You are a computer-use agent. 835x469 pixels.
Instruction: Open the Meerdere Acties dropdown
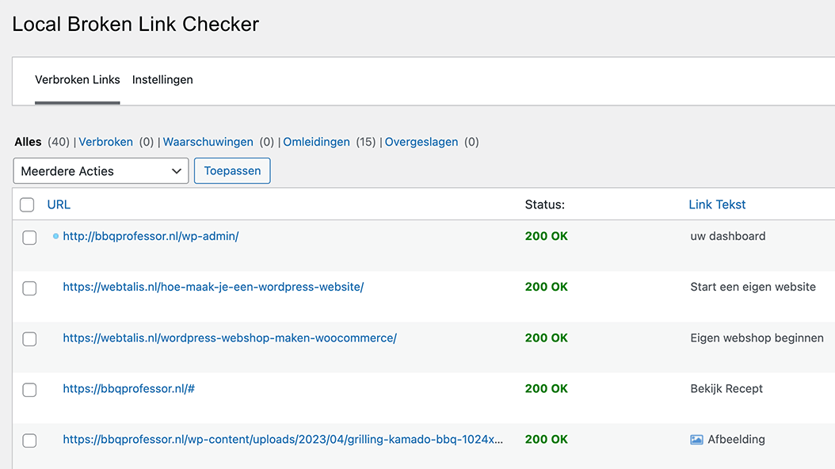(x=101, y=170)
